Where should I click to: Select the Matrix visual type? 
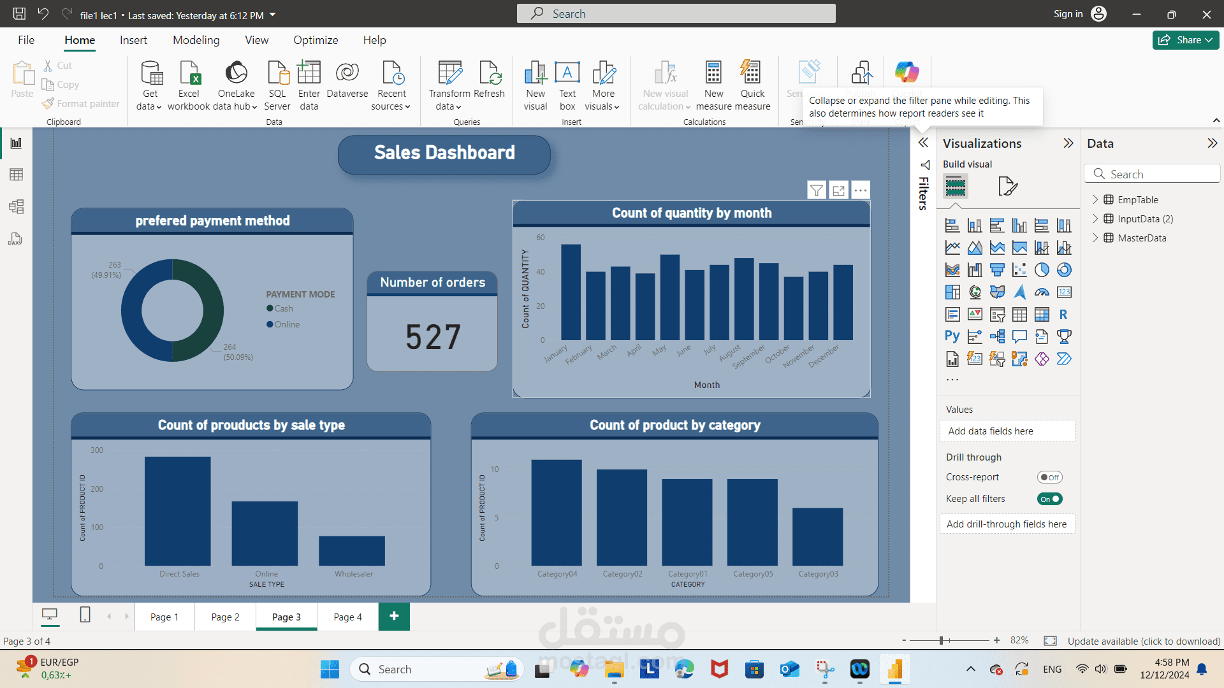pos(1042,315)
